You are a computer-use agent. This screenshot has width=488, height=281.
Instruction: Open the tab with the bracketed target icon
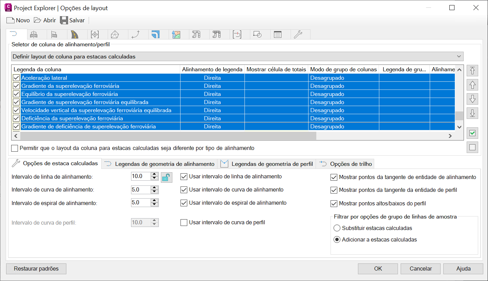point(95,34)
